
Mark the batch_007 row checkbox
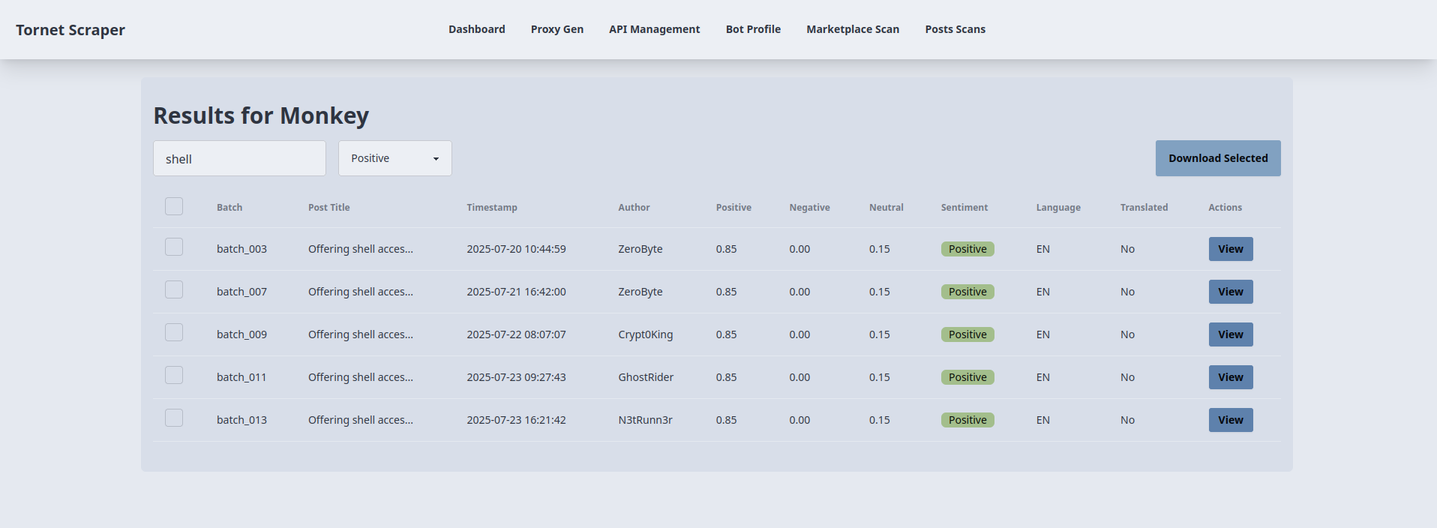coord(174,289)
